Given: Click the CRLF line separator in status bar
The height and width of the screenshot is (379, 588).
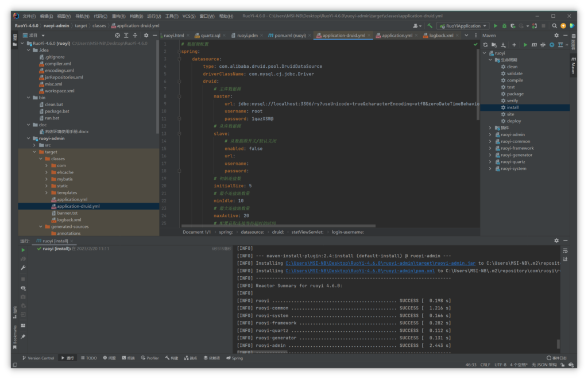Looking at the screenshot, I should [x=485, y=365].
